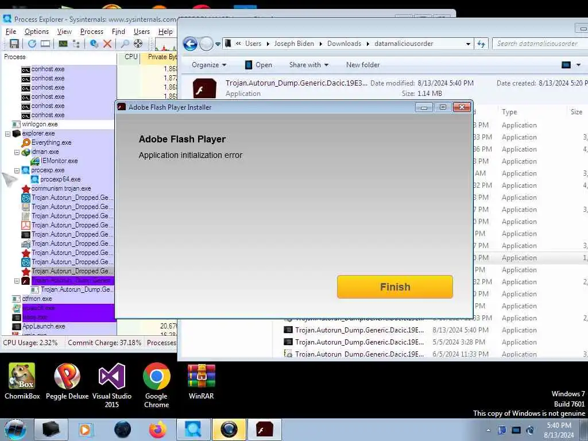Click the Downloads breadcrumb in address bar

tap(344, 44)
